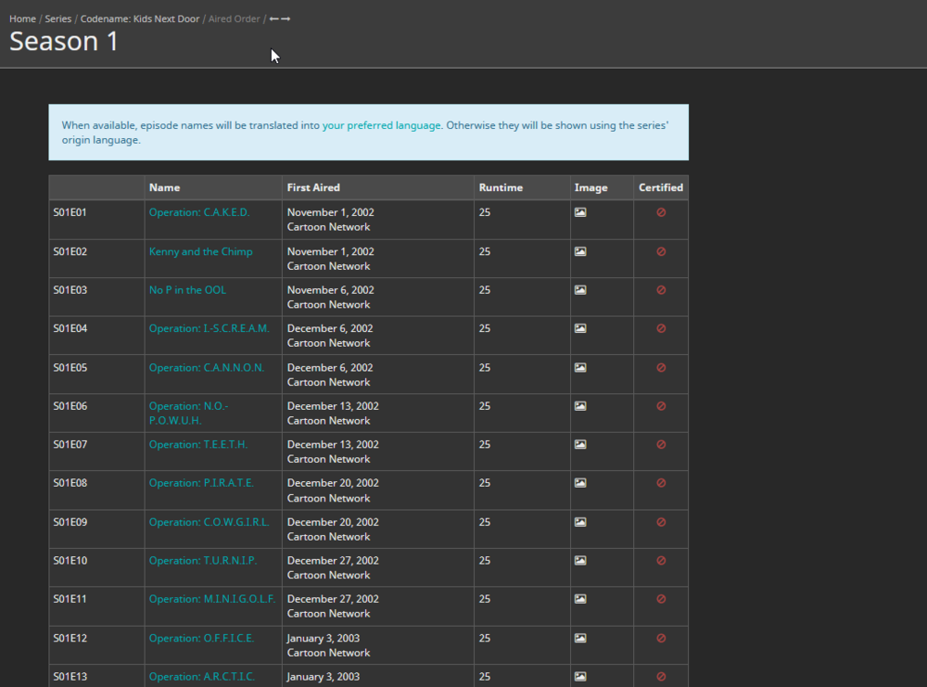This screenshot has height=687, width=927.
Task: Open the Aired Order breadcrumb item
Action: click(x=234, y=19)
